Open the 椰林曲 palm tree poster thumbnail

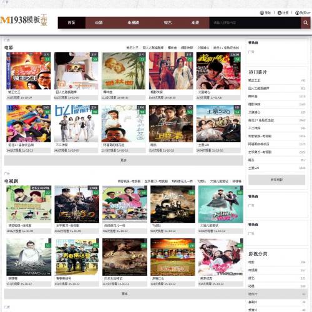pyautogui.click(x=124, y=71)
